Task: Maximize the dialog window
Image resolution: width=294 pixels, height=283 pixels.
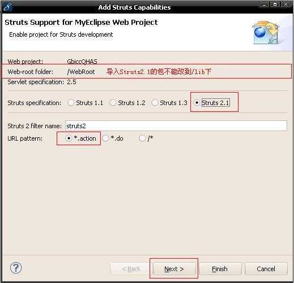Action: (x=275, y=5)
